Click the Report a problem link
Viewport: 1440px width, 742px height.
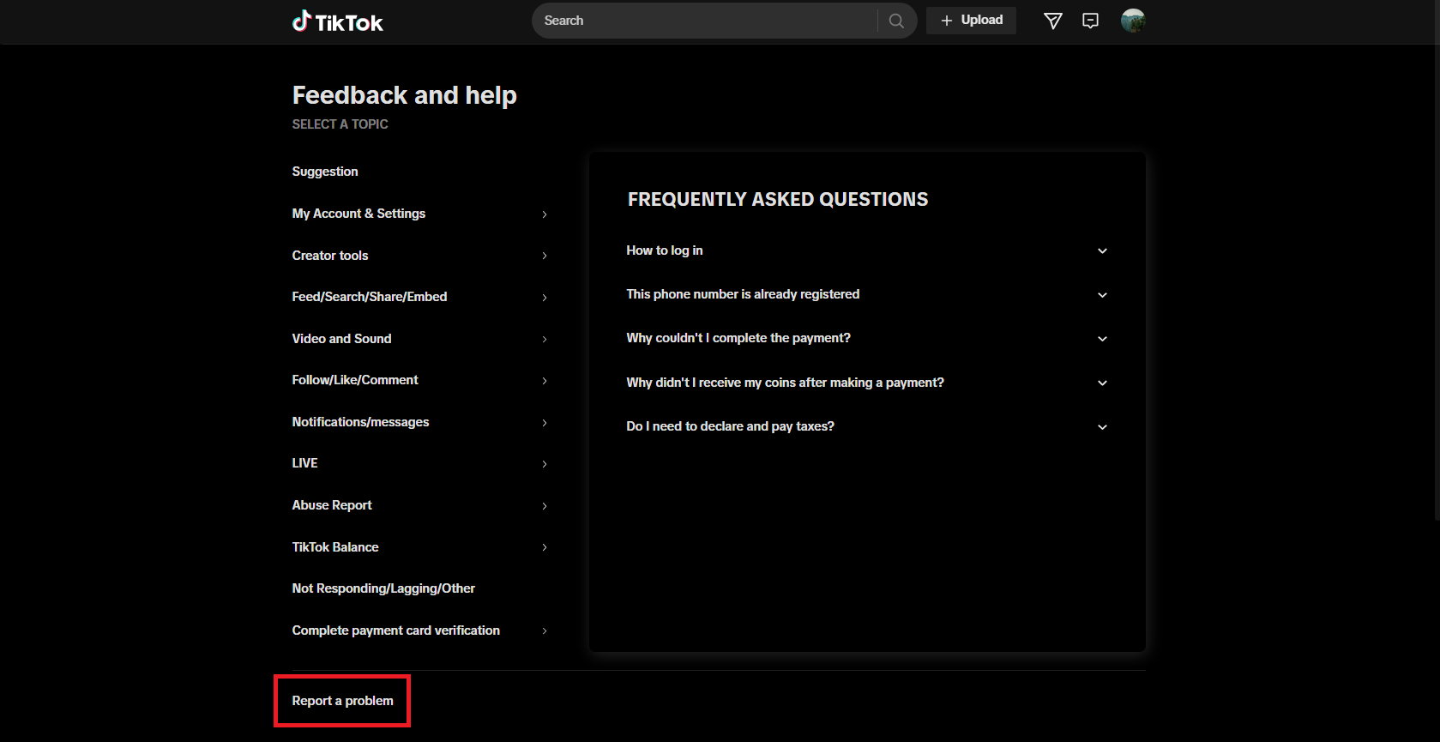tap(342, 701)
